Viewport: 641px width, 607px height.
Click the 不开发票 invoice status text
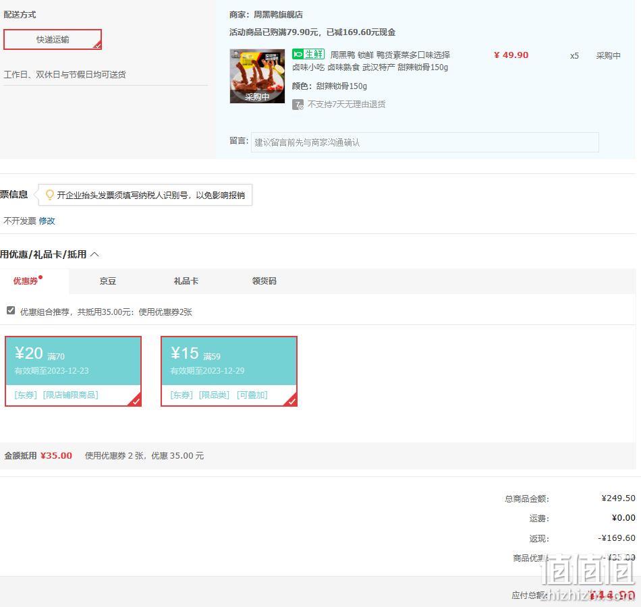tap(20, 221)
